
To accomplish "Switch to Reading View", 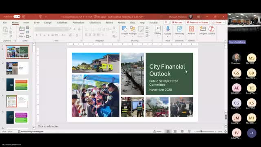I will click(x=182, y=131).
